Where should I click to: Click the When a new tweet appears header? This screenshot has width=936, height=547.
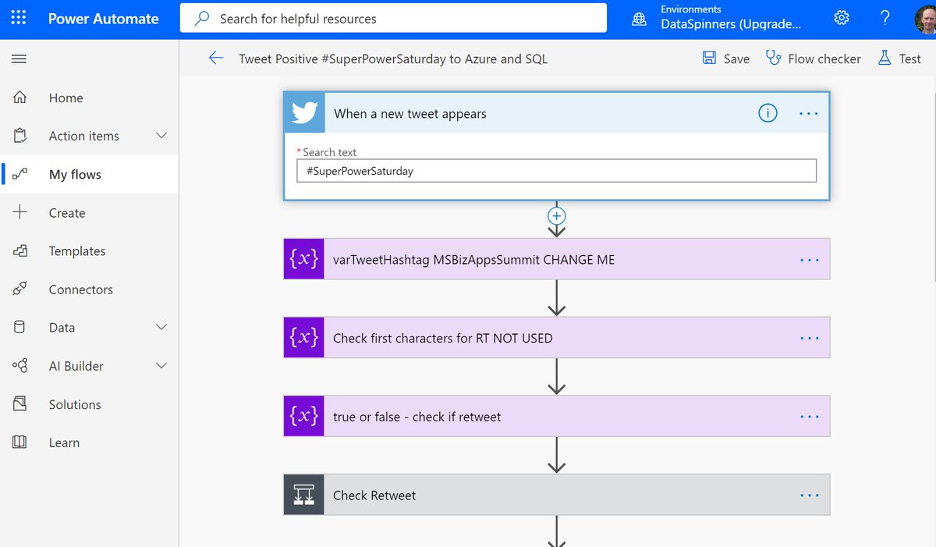(556, 113)
